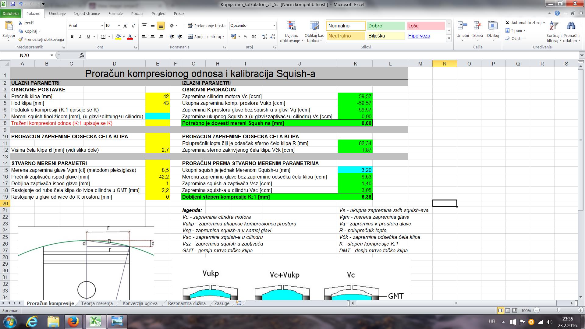Toggle bold formatting
Image resolution: width=585 pixels, height=329 pixels.
(72, 37)
